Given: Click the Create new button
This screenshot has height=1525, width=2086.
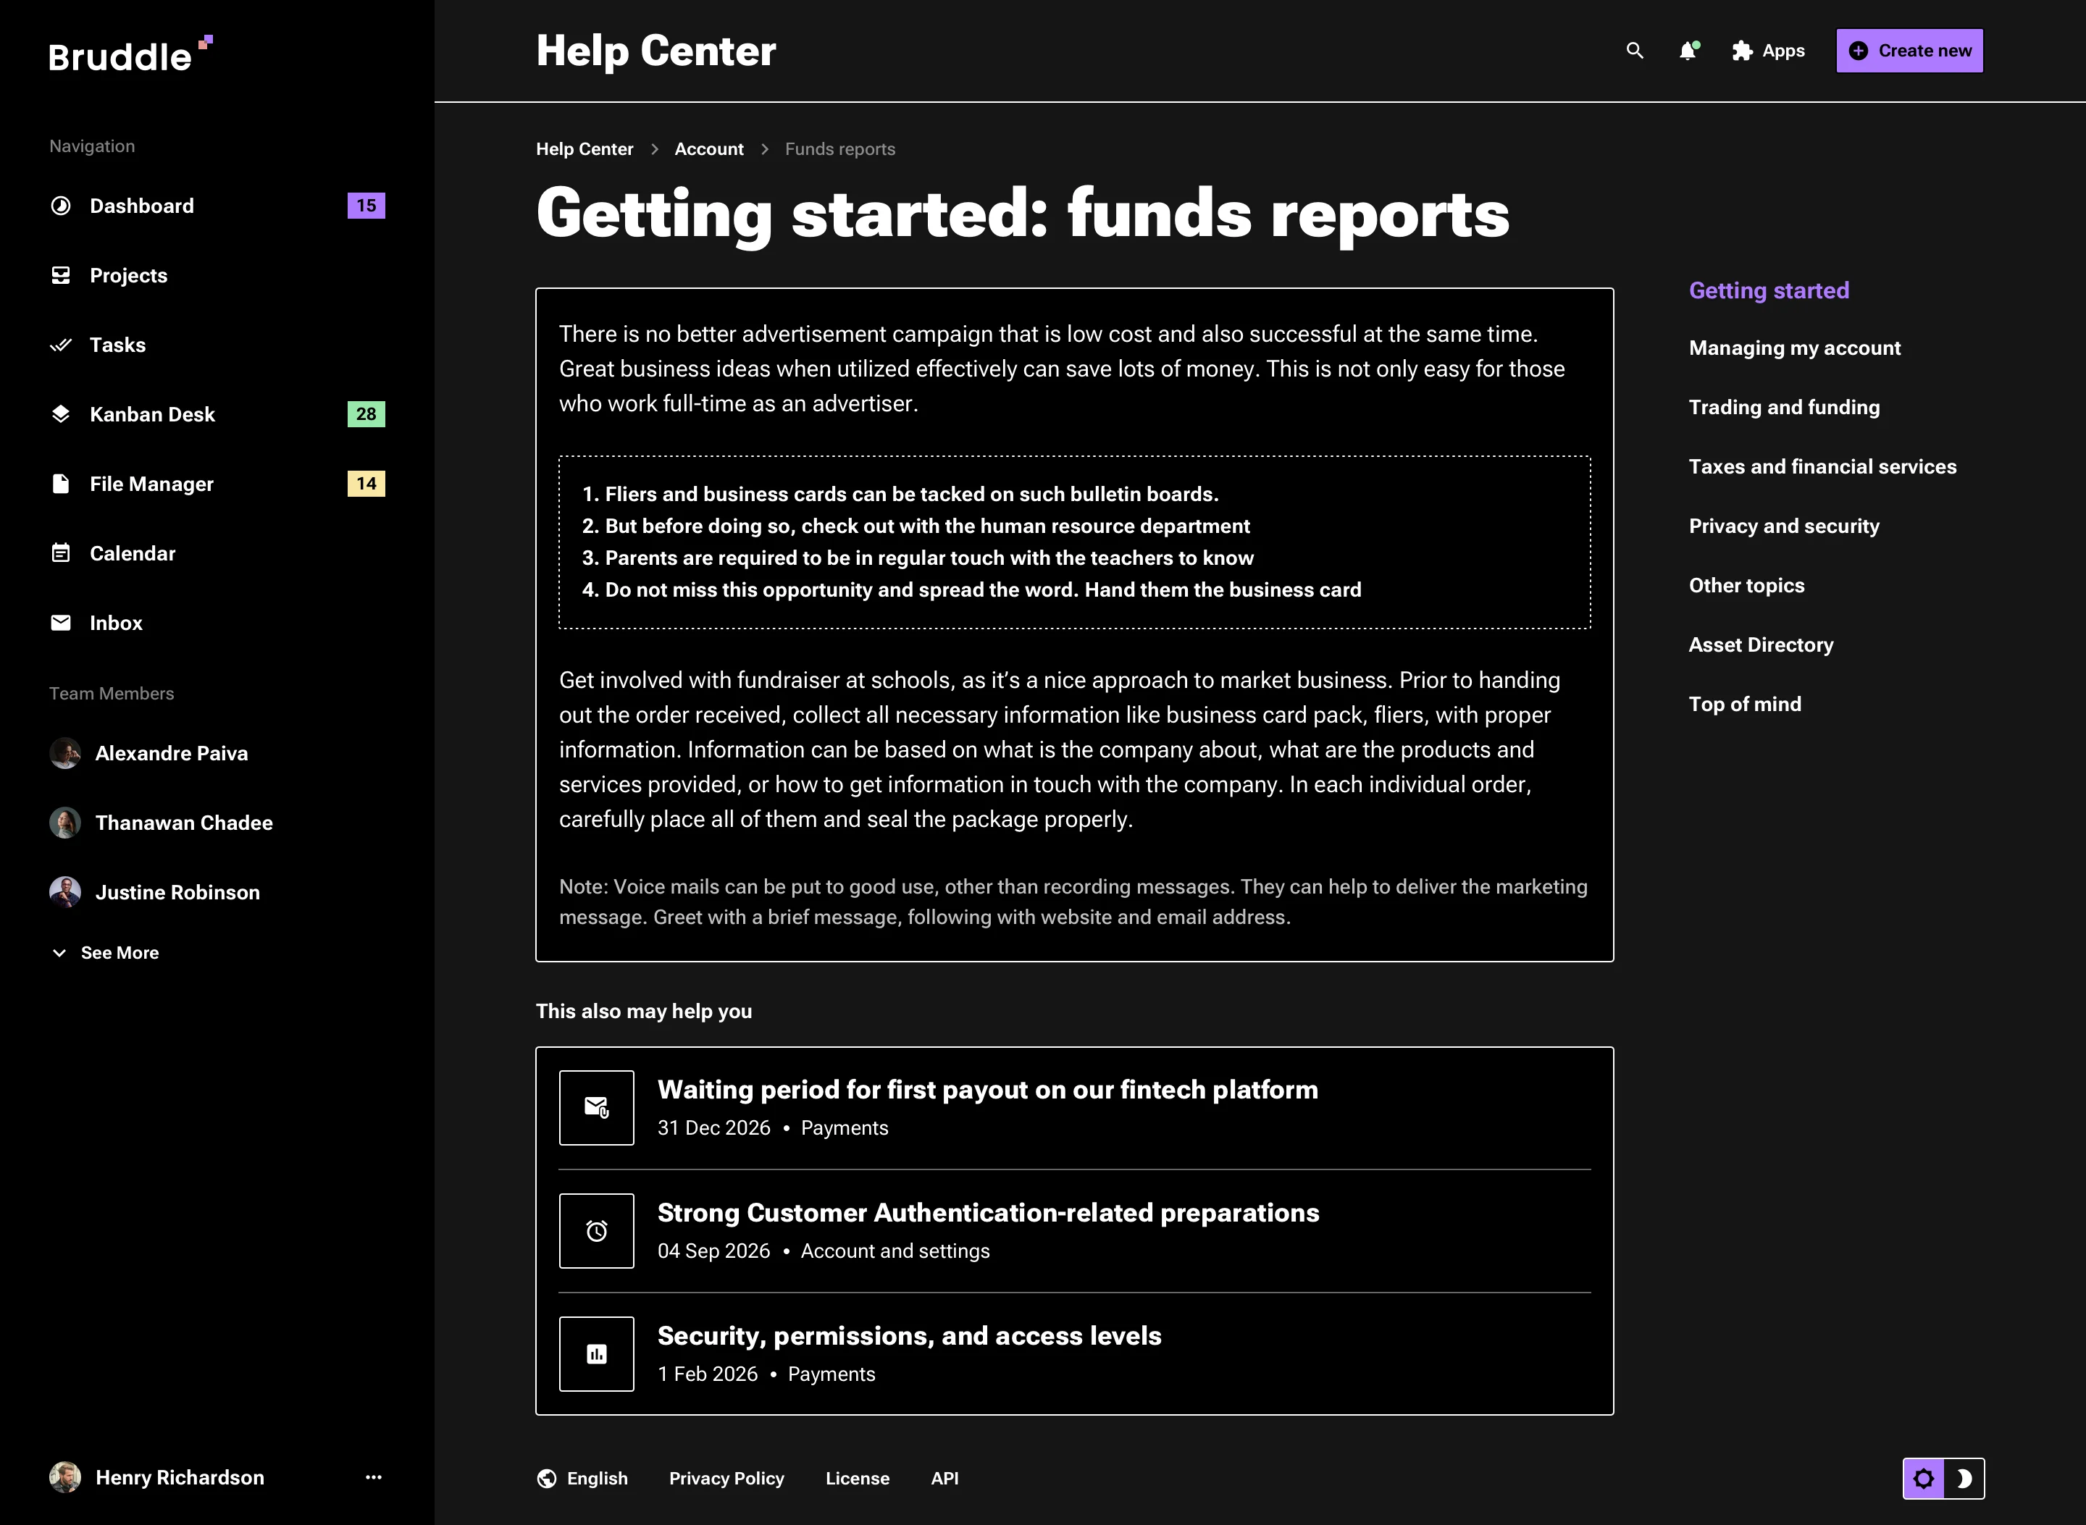Looking at the screenshot, I should 1909,51.
